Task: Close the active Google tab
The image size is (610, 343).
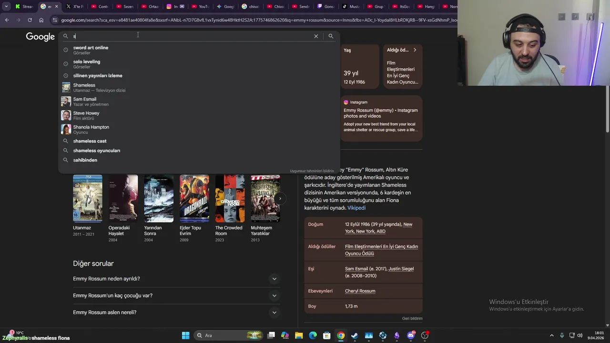Action: [56, 7]
